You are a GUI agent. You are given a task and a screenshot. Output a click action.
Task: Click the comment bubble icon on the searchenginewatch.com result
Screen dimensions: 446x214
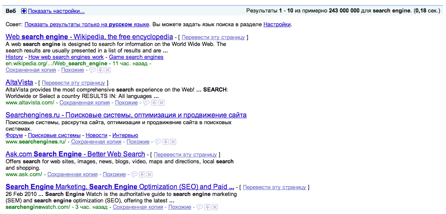click(200, 207)
